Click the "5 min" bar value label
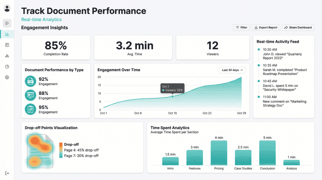This screenshot has width=322, height=180. pyautogui.click(x=267, y=138)
